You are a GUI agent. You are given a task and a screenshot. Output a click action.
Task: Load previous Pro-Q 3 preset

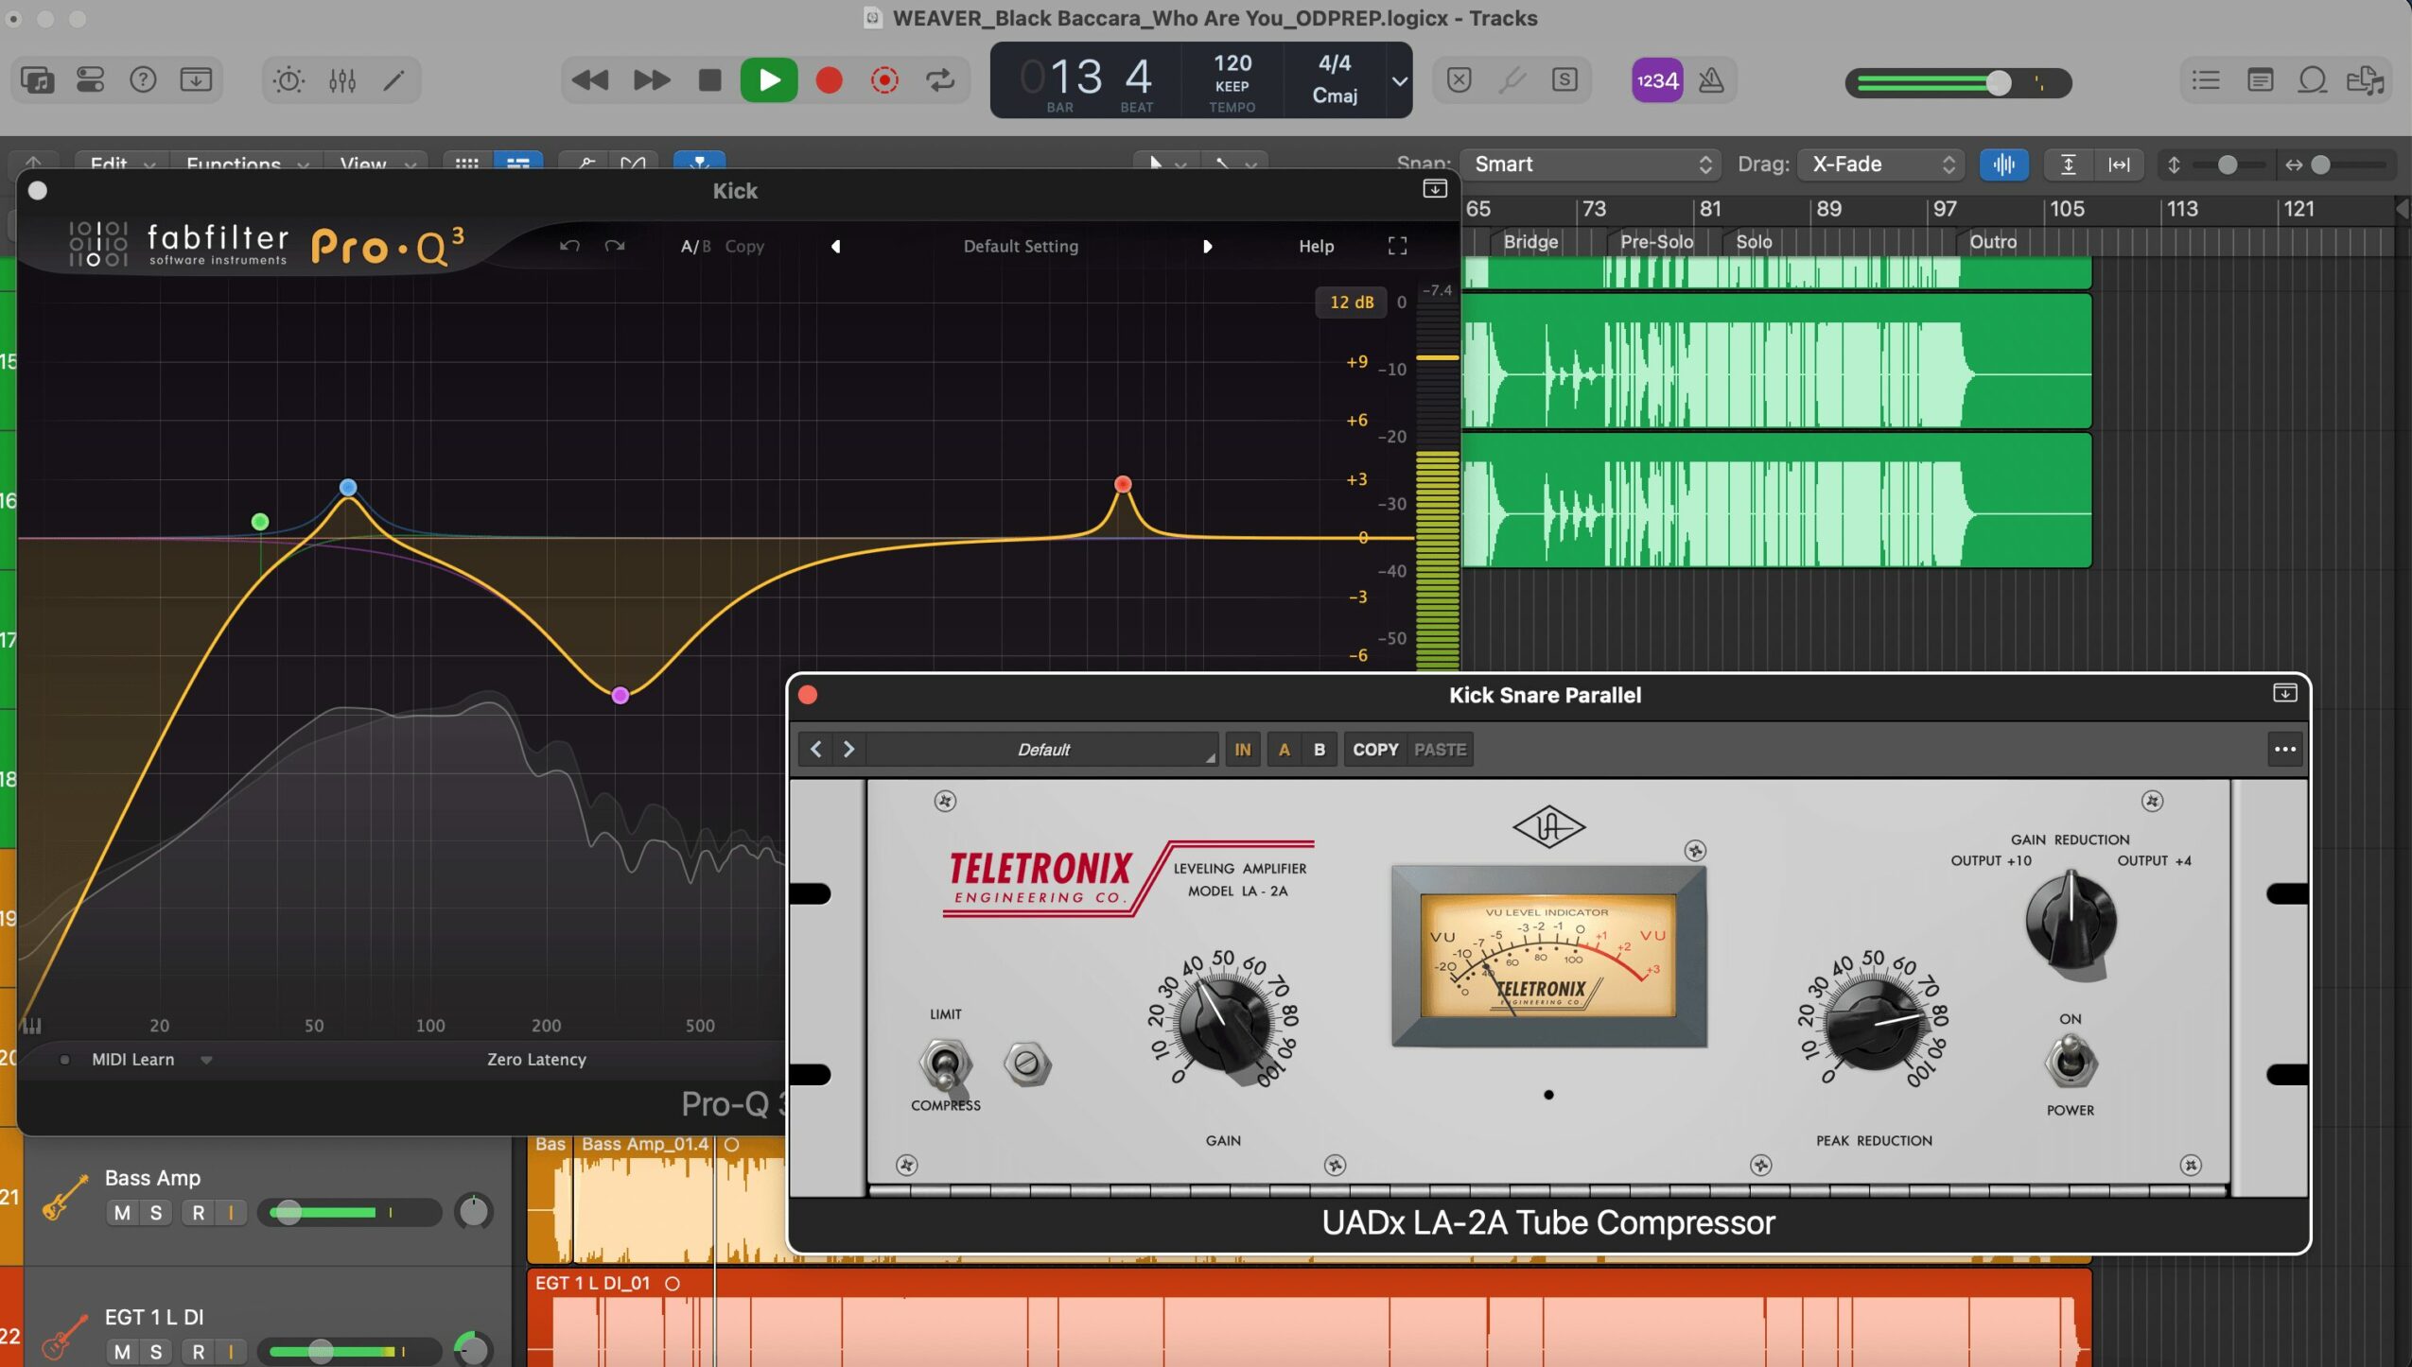(835, 246)
